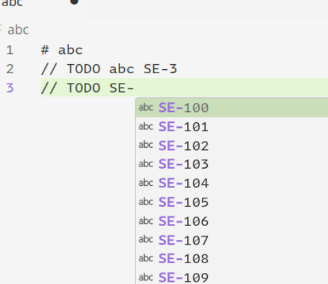
Task: Place cursor after "// TODO SE-" text
Action: tap(134, 88)
